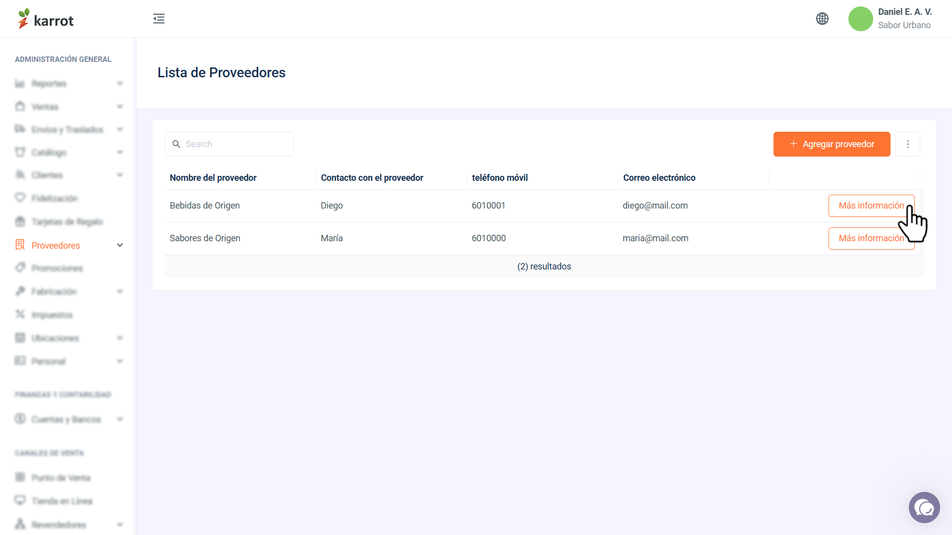
Task: Open Más información for Sabores de Origen
Action: 871,238
